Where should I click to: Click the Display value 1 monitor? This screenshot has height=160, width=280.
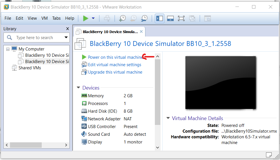tap(133, 142)
